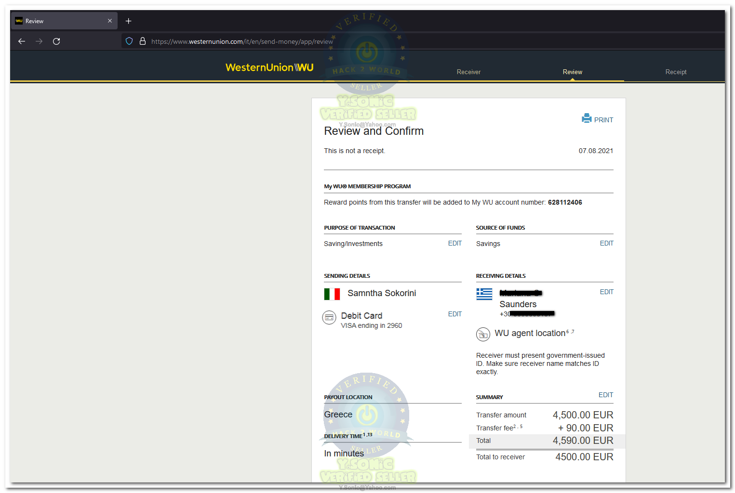This screenshot has width=735, height=493.
Task: Close the Review browser tab
Action: click(x=110, y=21)
